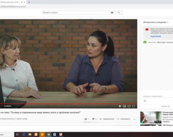Open the player settings gear
173x137 pixels.
point(120,106)
